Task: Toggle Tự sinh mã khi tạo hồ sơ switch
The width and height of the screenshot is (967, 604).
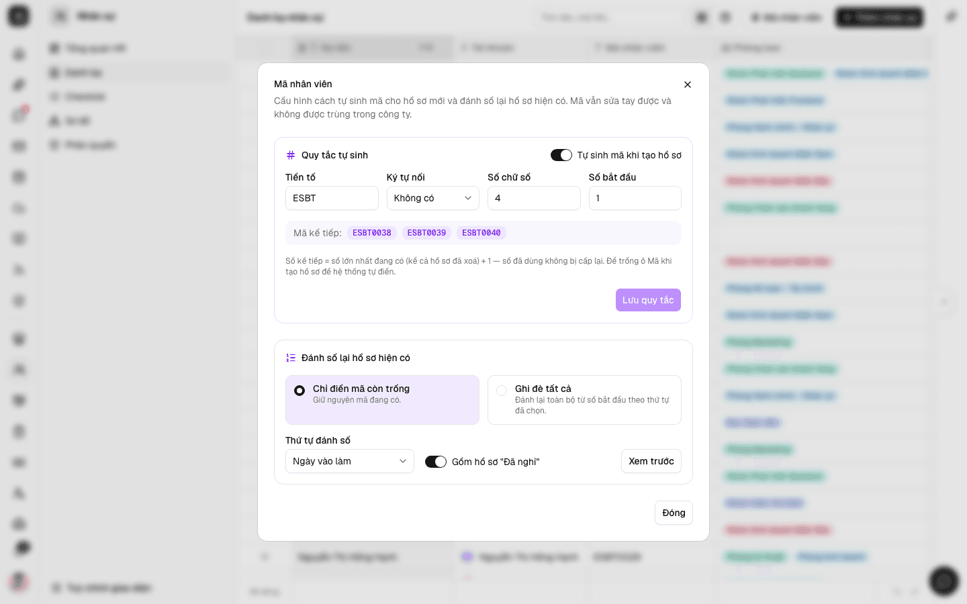Action: pyautogui.click(x=561, y=155)
